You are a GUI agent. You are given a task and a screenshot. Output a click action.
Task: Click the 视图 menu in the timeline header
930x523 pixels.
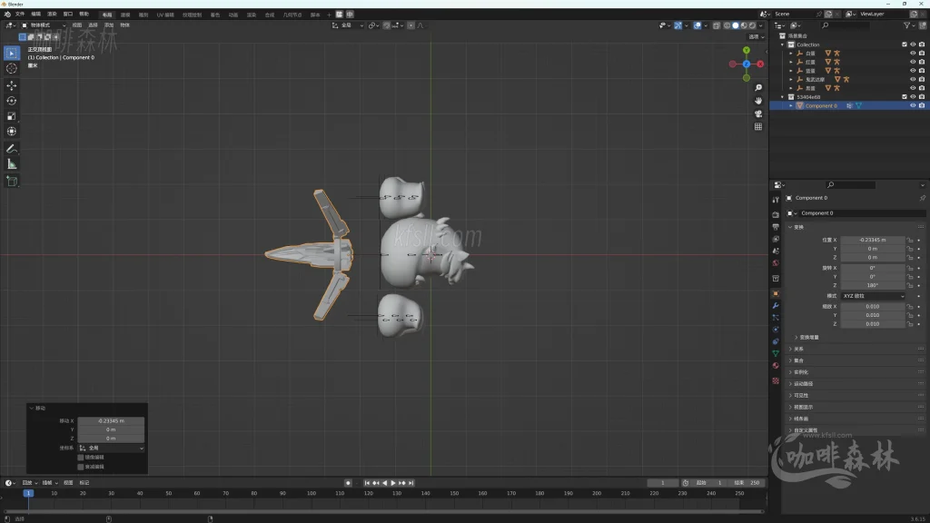click(68, 483)
